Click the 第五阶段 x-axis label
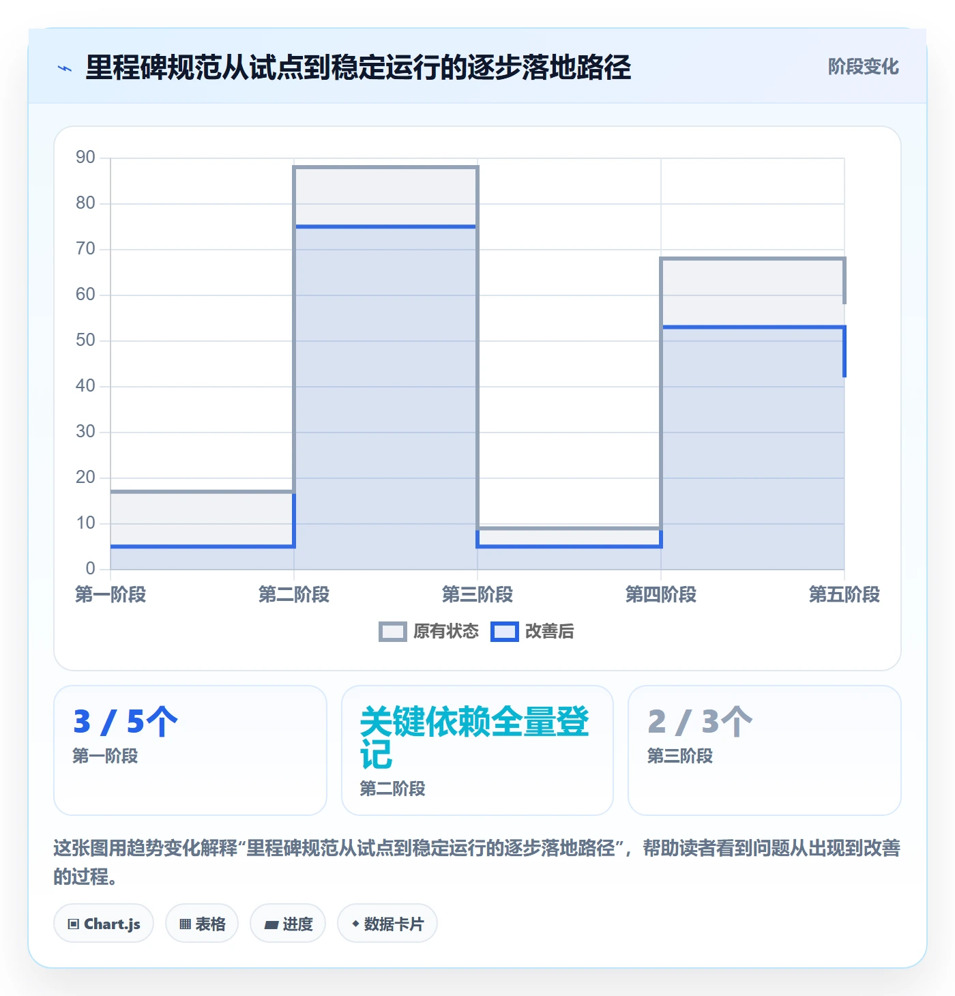Screen dimensions: 955x996 coord(844,595)
